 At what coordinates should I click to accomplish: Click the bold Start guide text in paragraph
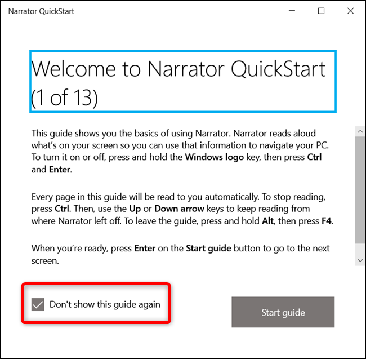[208, 249]
